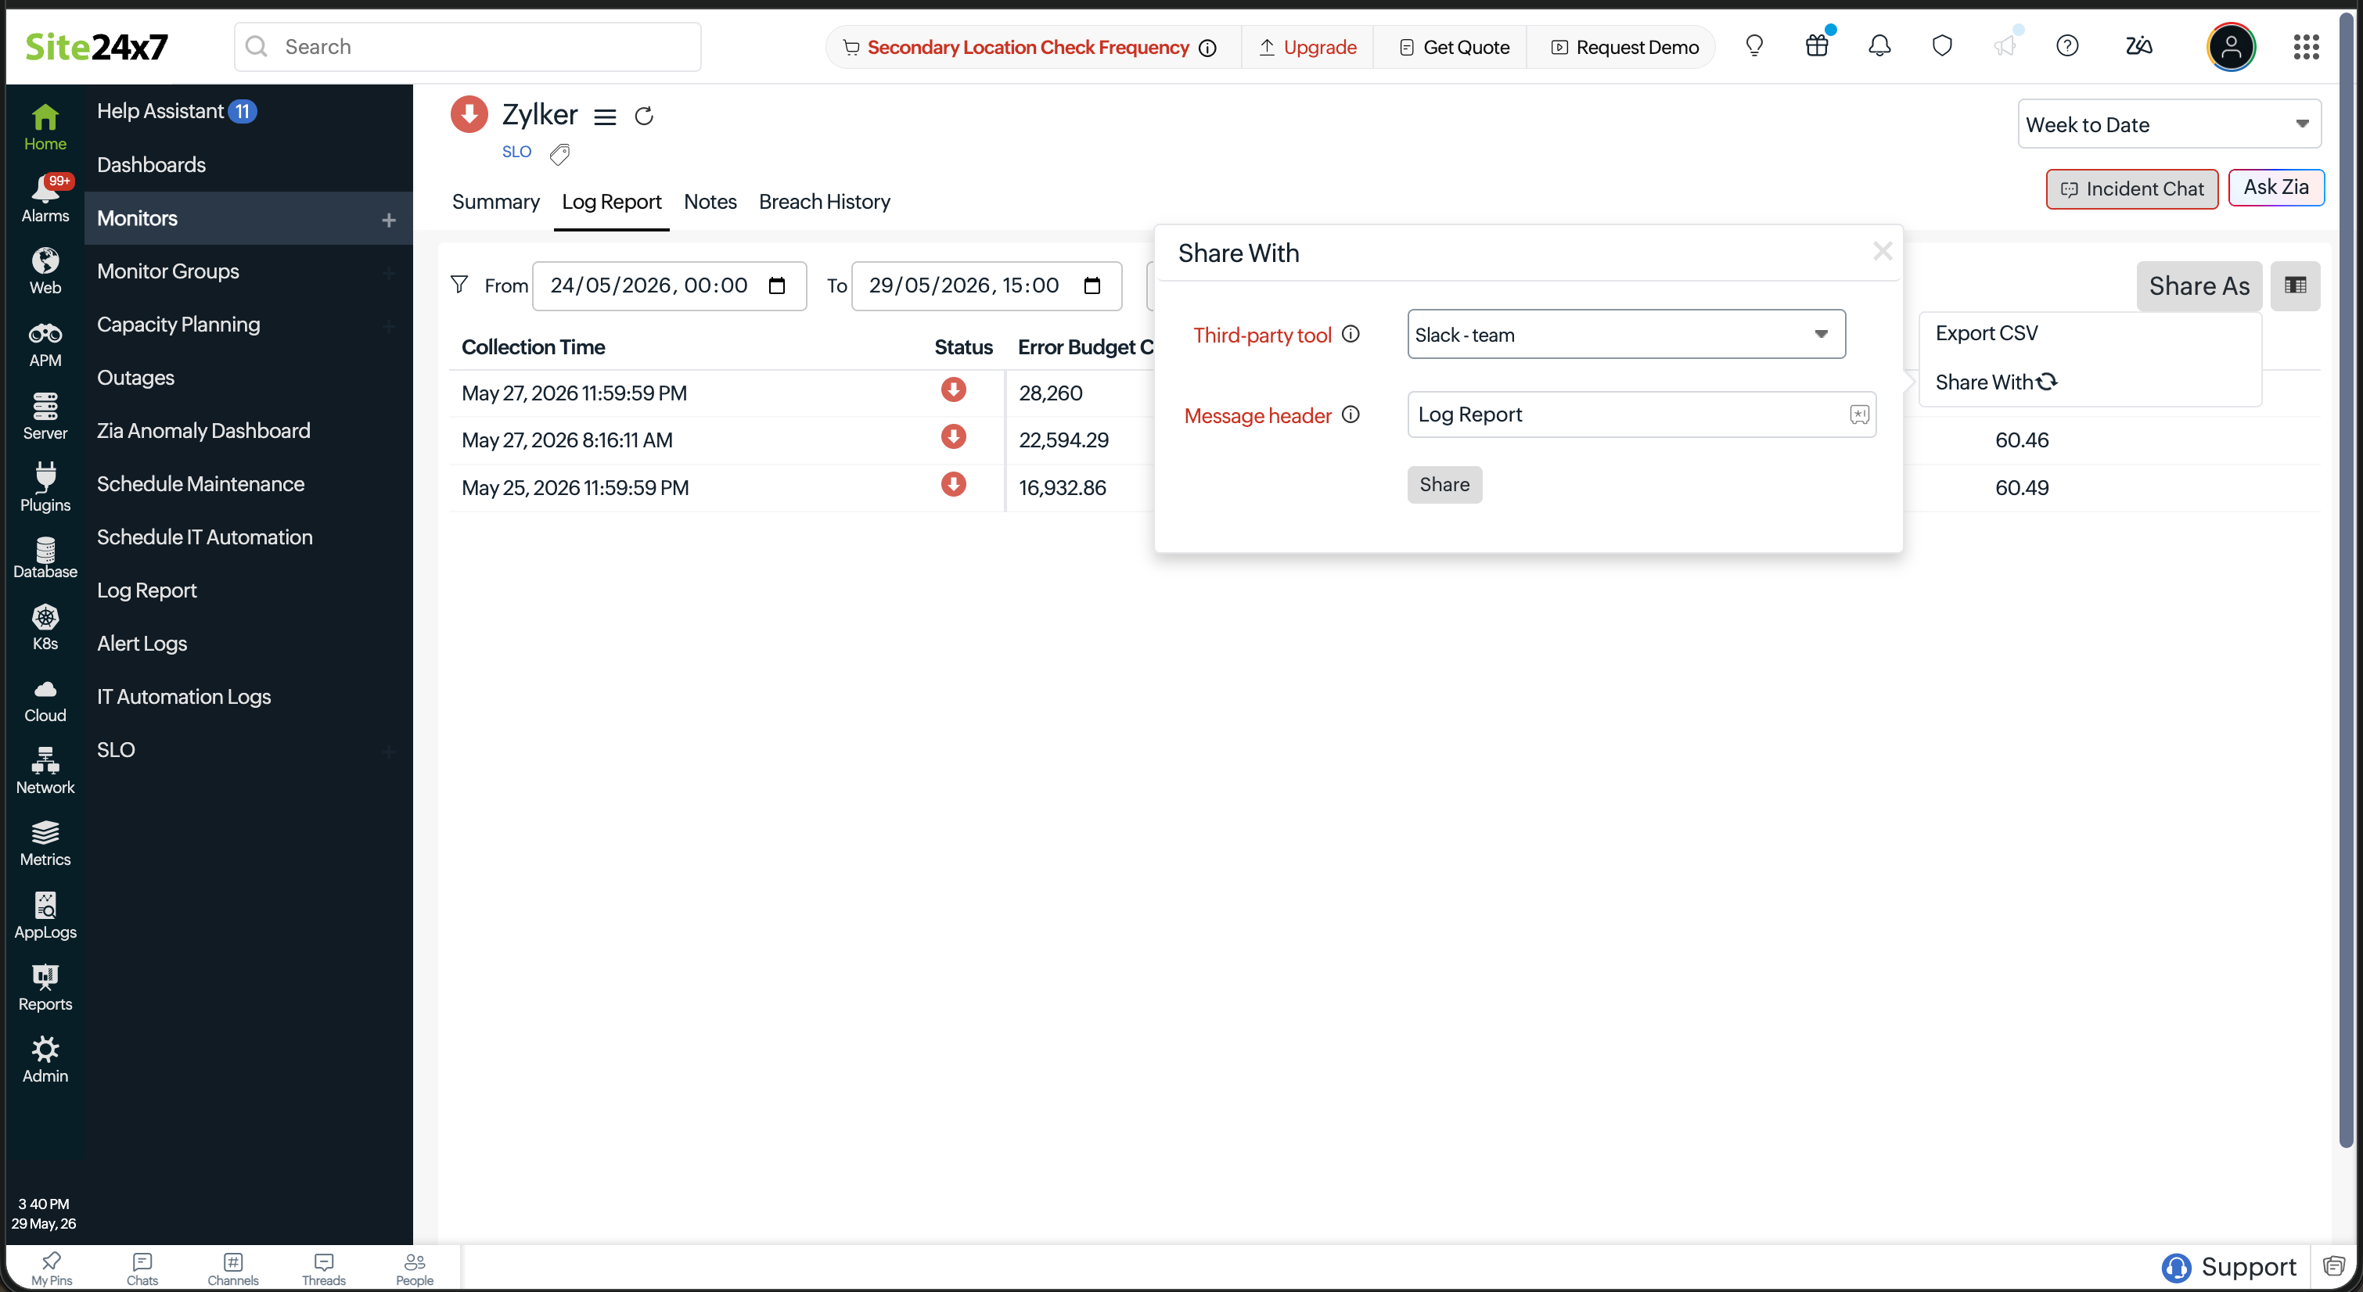Open the Metrics section

pyautogui.click(x=45, y=844)
